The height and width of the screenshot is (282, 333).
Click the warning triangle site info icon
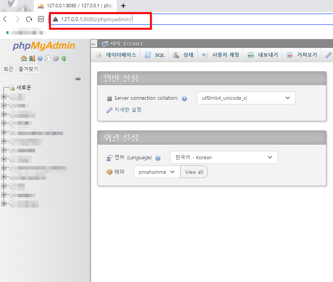(55, 19)
